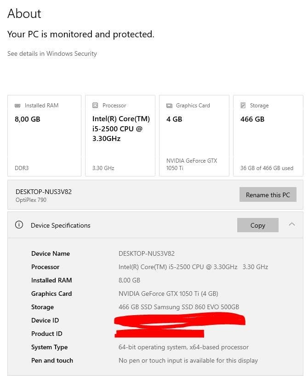Screen dimensions: 308x376
Task: Click the Device Name value in specifications
Action: pyautogui.click(x=147, y=253)
